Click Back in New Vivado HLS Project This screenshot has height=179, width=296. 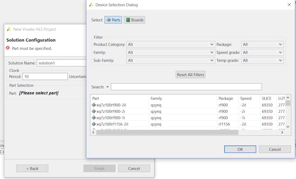click(32, 169)
